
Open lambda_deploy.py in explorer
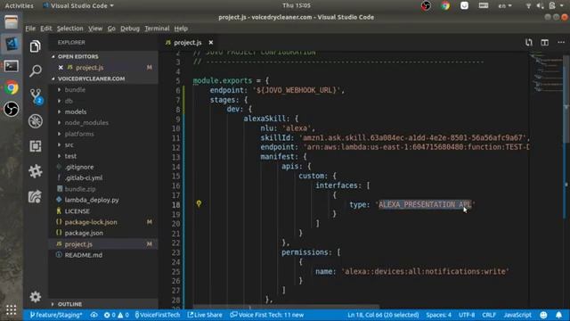coord(92,200)
